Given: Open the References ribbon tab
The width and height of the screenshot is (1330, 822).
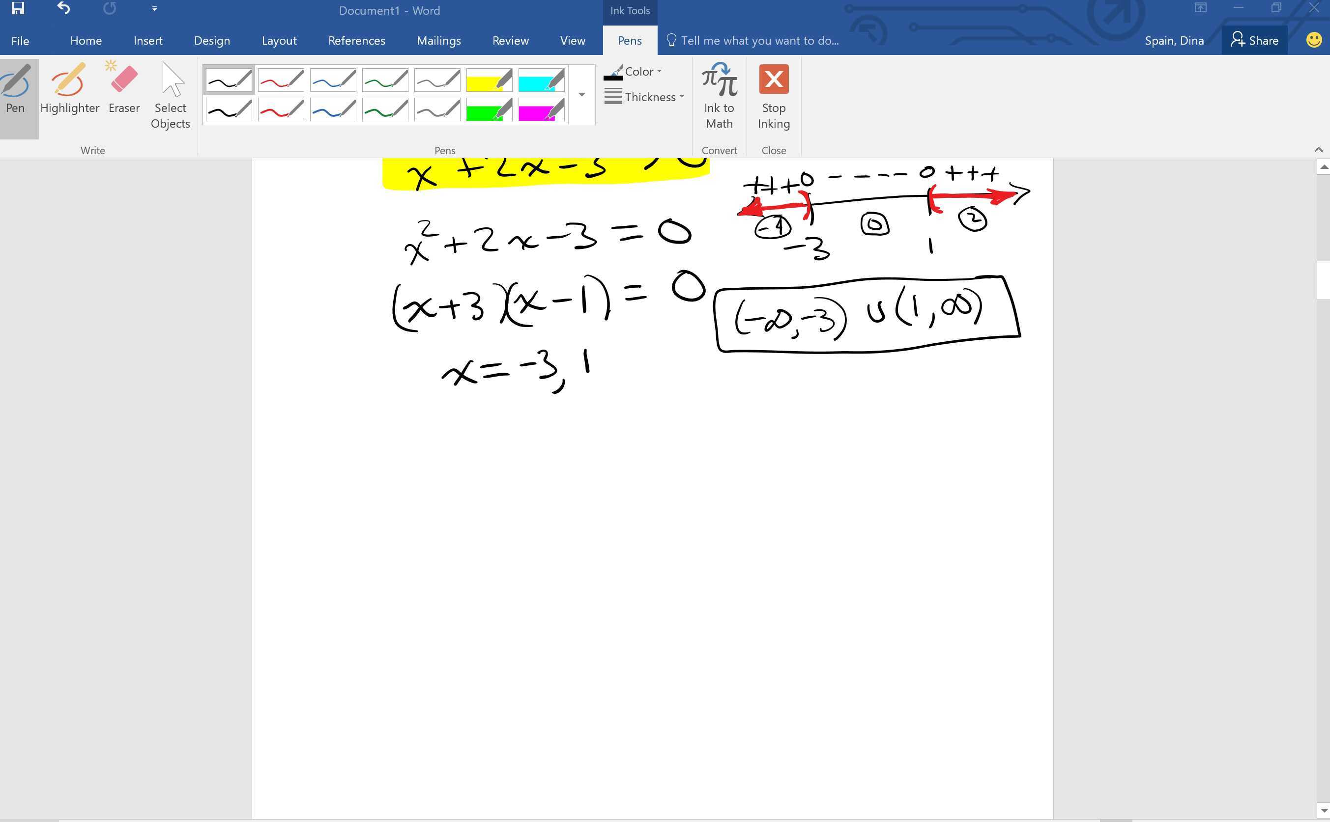Looking at the screenshot, I should (356, 40).
